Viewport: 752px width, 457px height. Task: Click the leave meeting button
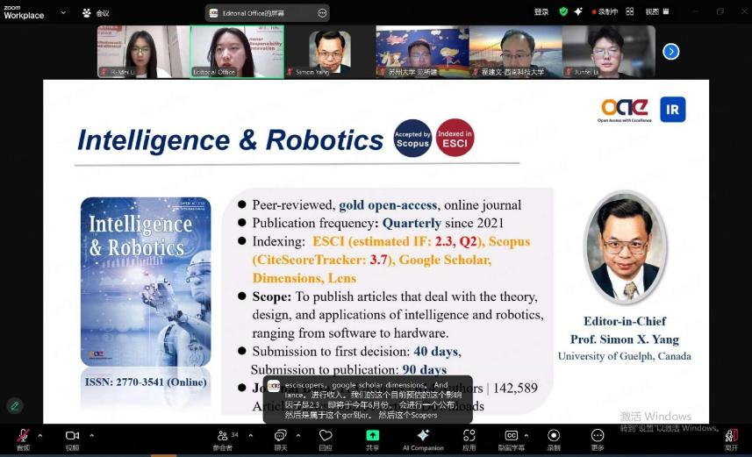pos(731,436)
